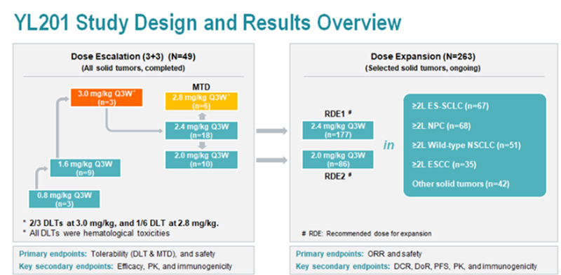Click lower gray arrow pointing to RDE2 box

tap(272, 161)
